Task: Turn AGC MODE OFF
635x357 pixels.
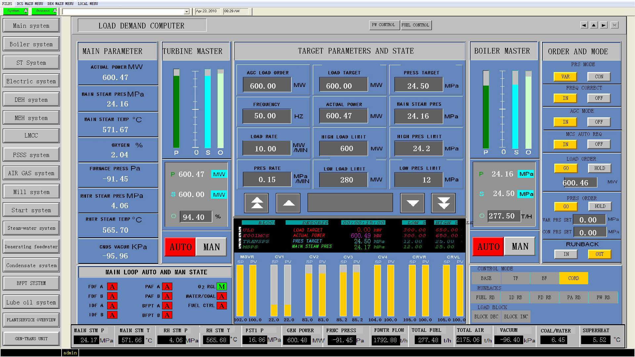Action: (x=599, y=122)
